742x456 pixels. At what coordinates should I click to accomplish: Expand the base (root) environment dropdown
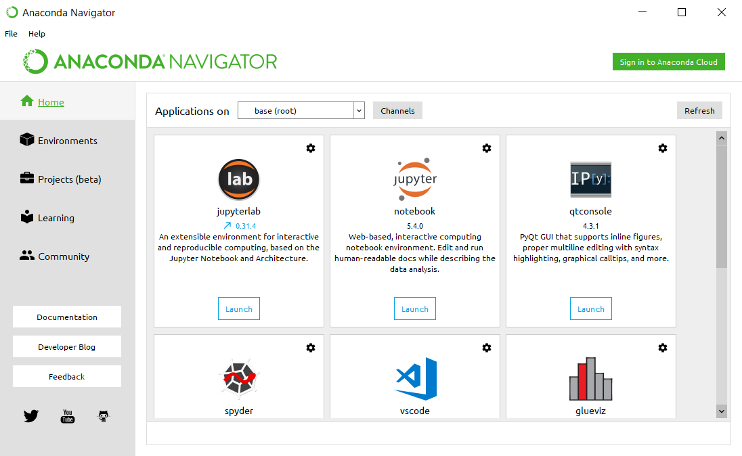(x=359, y=111)
